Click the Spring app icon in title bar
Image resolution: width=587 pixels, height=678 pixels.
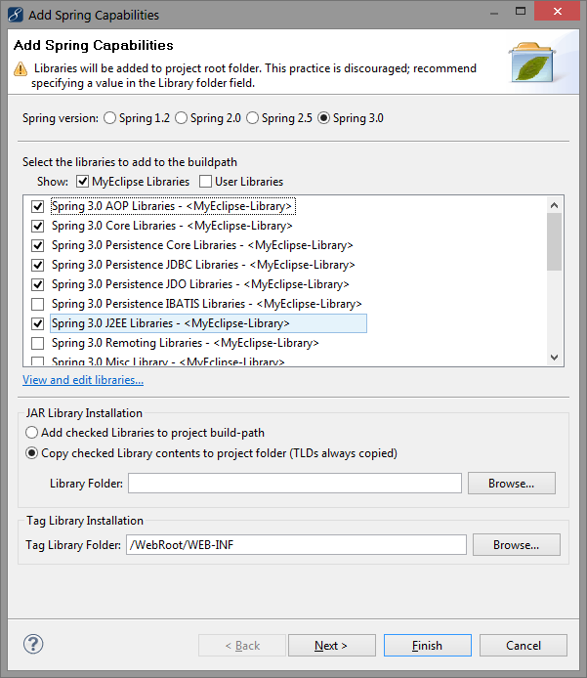(x=15, y=15)
